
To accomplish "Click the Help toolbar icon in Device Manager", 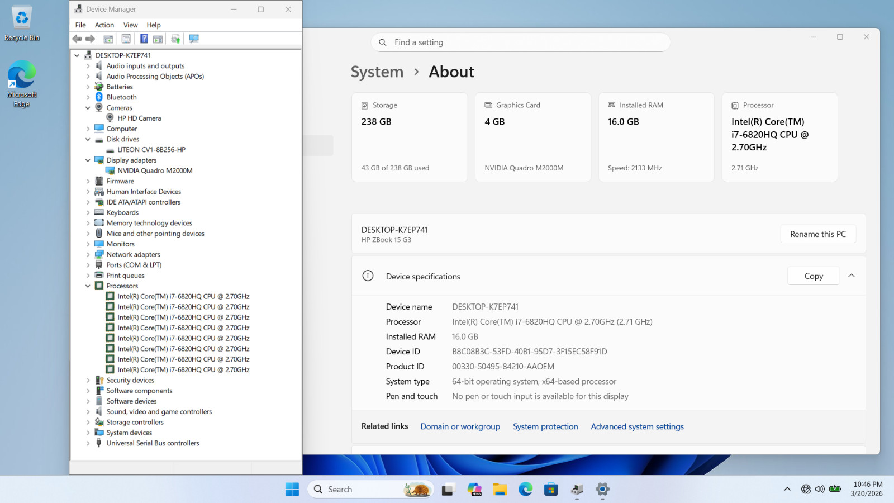I will pyautogui.click(x=144, y=39).
